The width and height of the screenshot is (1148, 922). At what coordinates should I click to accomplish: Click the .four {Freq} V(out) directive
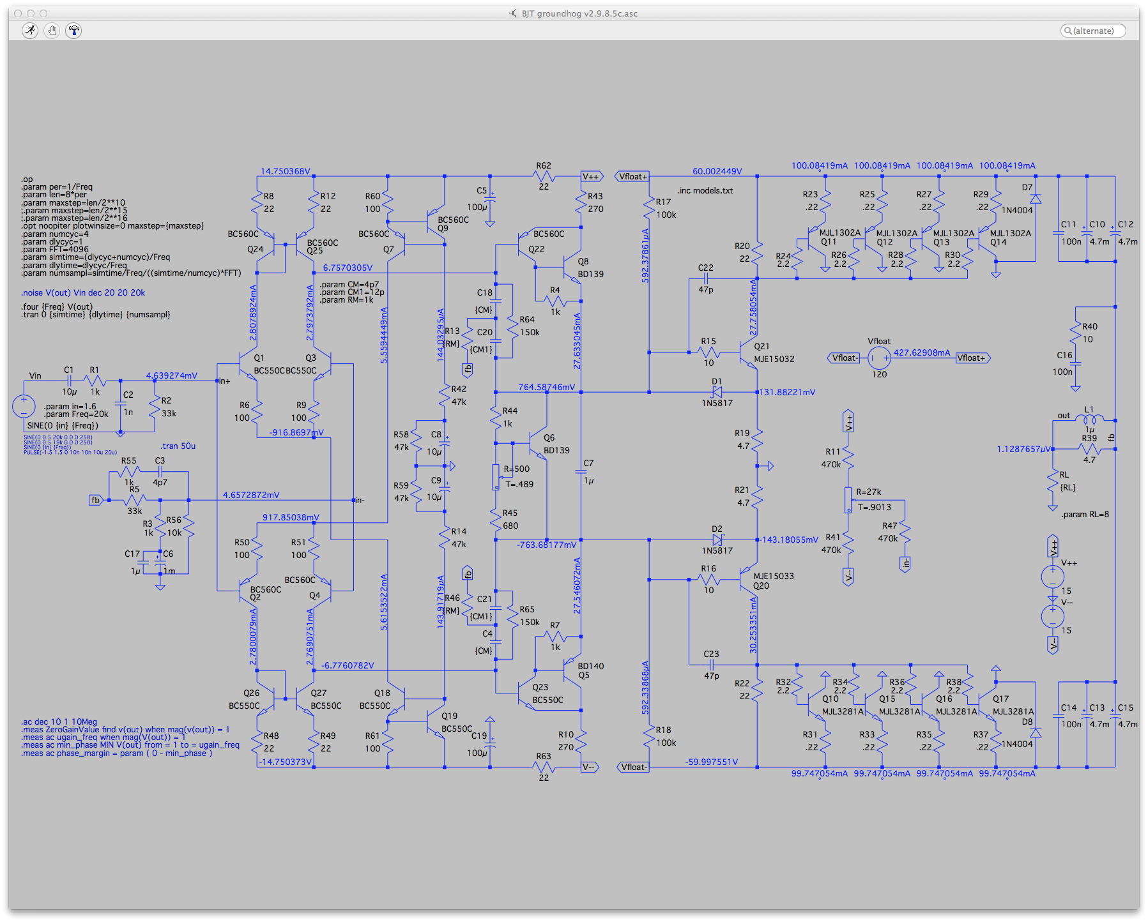56,307
